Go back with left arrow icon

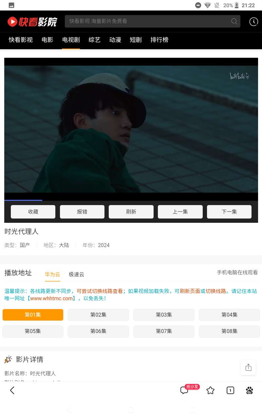pyautogui.click(x=12, y=390)
